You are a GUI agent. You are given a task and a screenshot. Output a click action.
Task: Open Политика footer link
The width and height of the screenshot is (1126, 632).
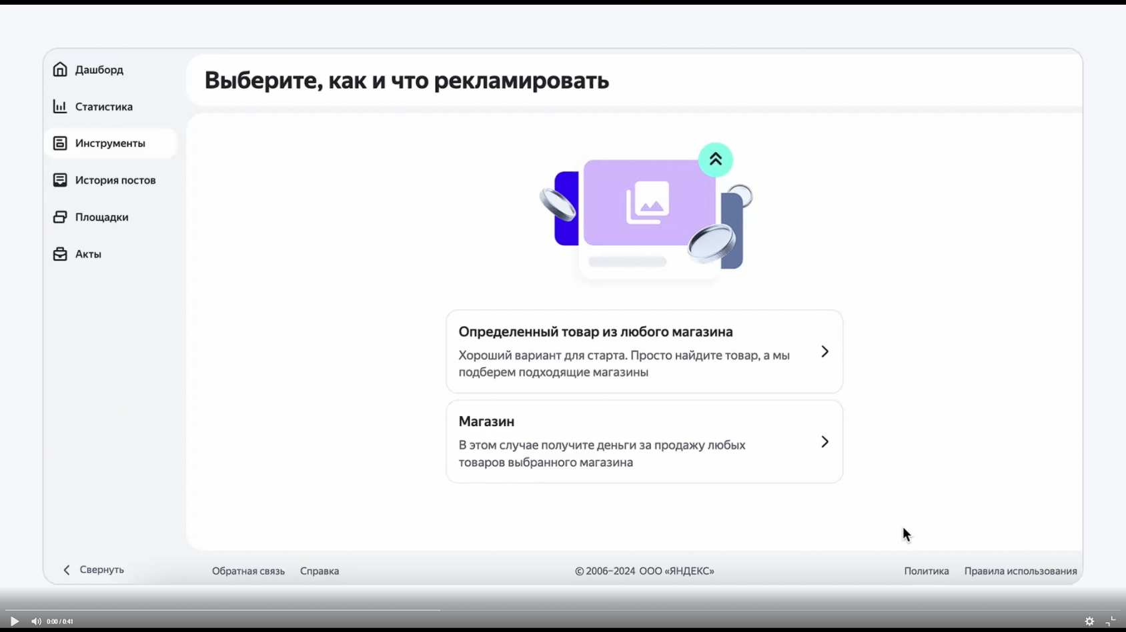[927, 571]
